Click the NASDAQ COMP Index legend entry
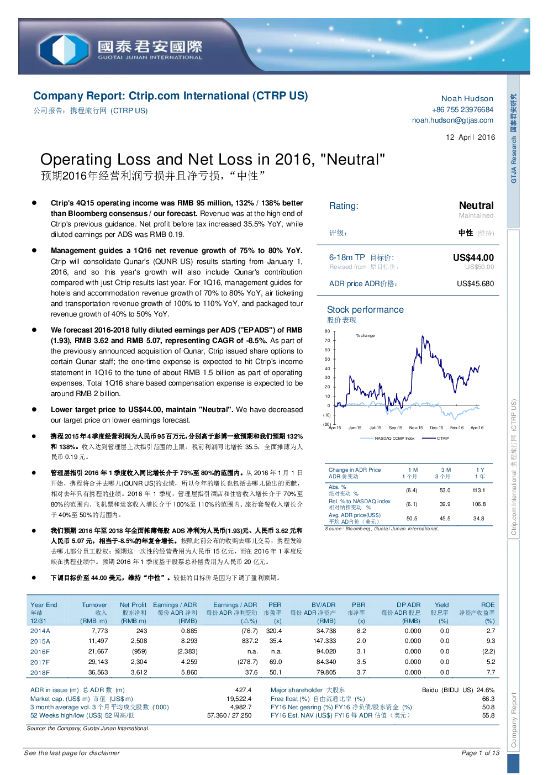 [x=387, y=438]
